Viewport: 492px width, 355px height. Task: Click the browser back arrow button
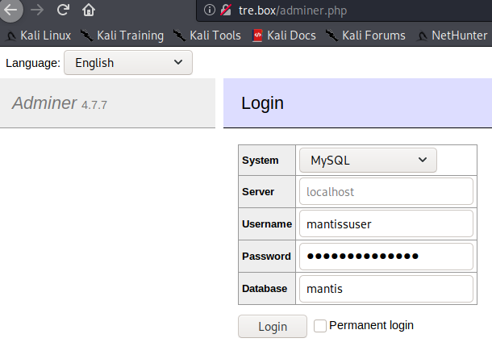tap(11, 10)
